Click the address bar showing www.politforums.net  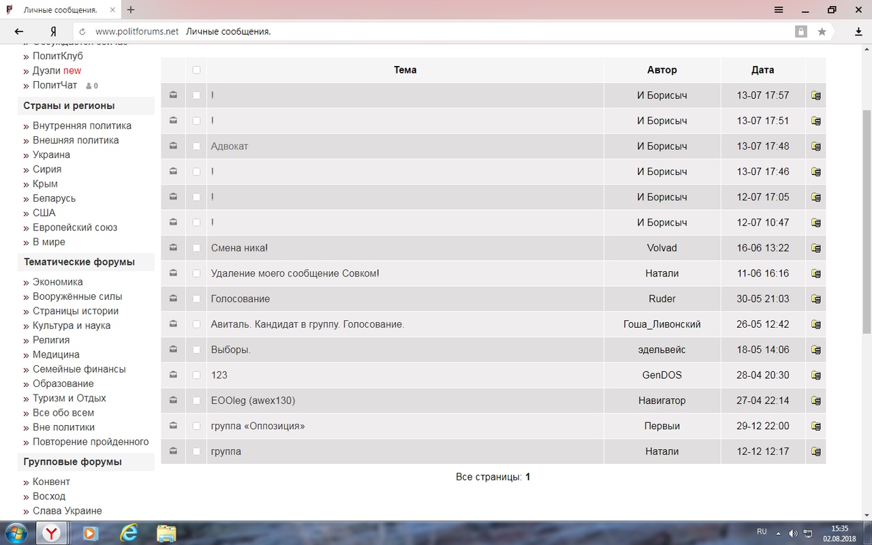pyautogui.click(x=436, y=31)
